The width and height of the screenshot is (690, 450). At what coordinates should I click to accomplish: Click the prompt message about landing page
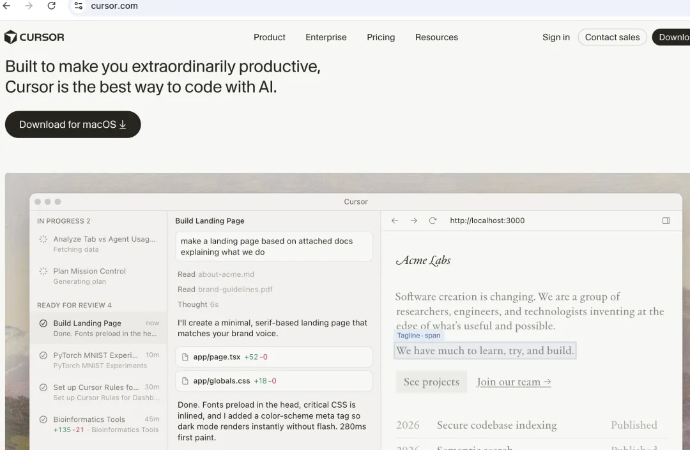tap(273, 247)
